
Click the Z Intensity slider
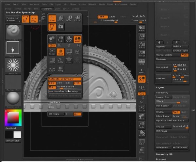pos(109,21)
